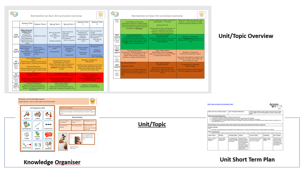Click 'Normanton-on-Soar Art curriculum overview' title on first page
The width and height of the screenshot is (305, 170).
point(56,16)
